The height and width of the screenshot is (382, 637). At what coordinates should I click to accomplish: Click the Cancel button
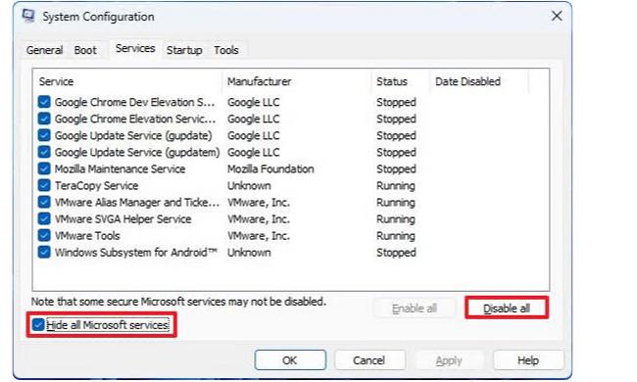[369, 360]
